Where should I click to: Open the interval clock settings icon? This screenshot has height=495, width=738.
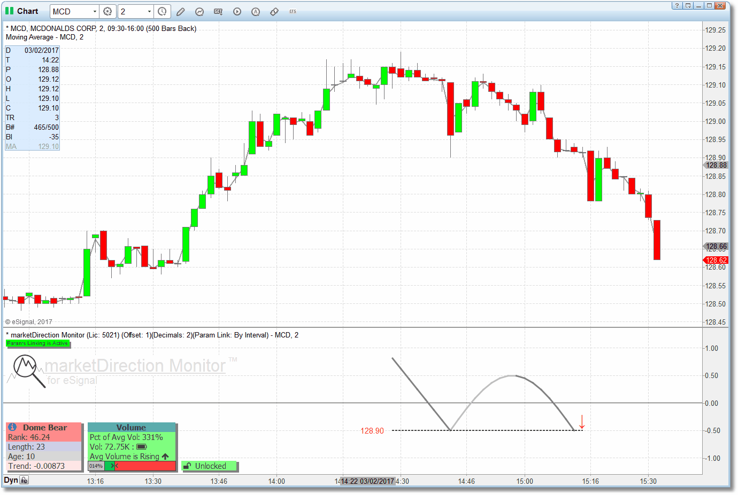pos(162,11)
